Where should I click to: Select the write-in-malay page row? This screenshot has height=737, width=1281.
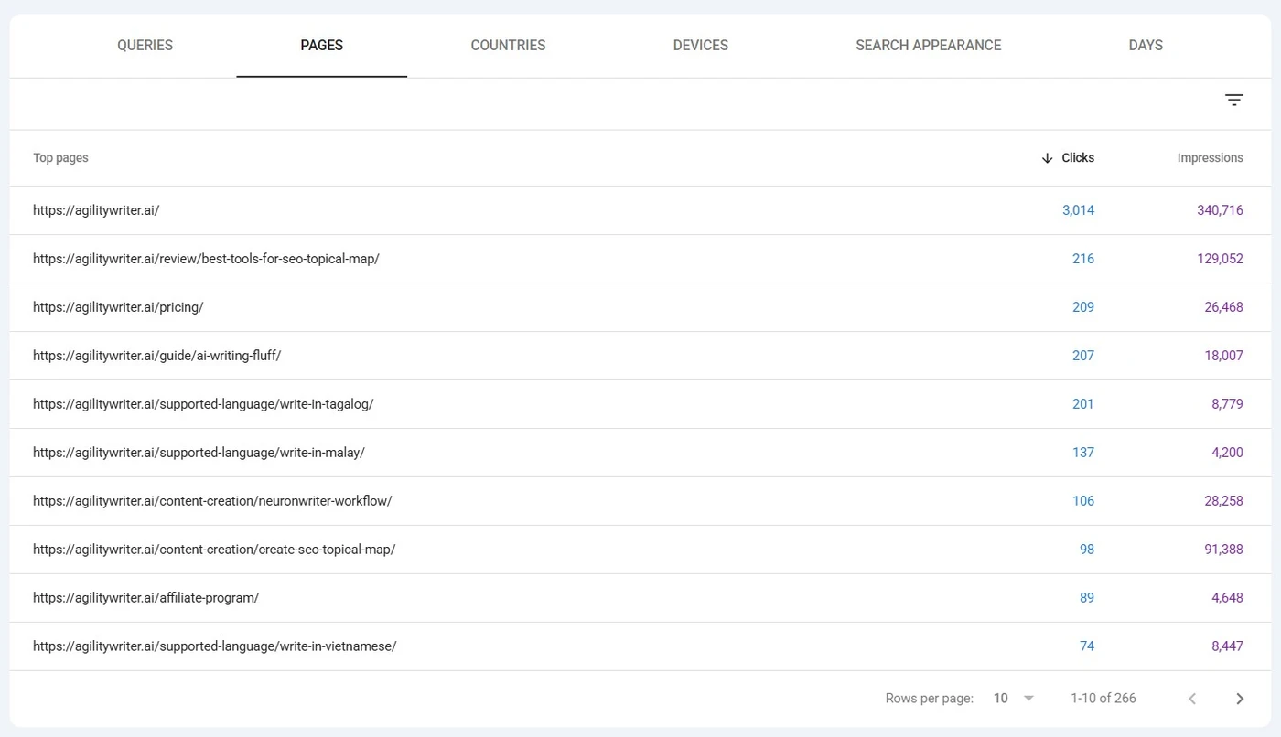coord(640,453)
